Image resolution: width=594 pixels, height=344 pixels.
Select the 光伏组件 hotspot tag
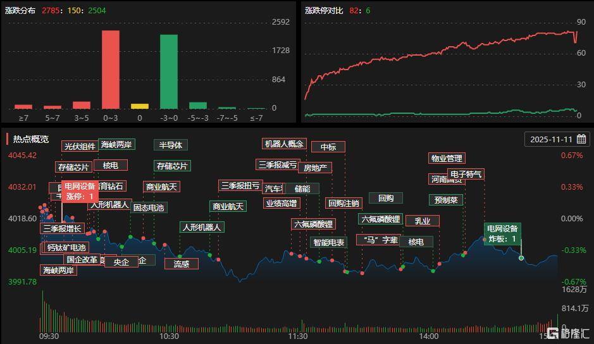tap(80, 146)
